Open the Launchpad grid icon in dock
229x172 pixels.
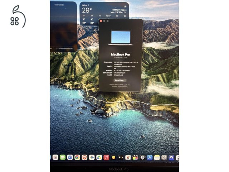click(55, 158)
